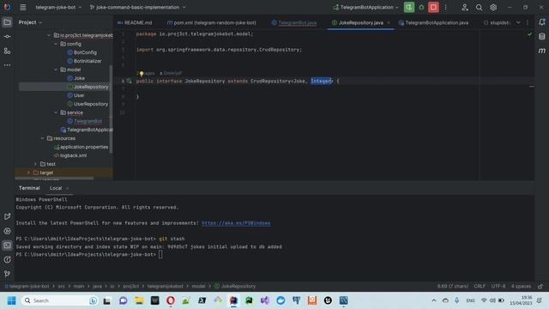
Task: Open IDE settings gear
Action: (493, 7)
